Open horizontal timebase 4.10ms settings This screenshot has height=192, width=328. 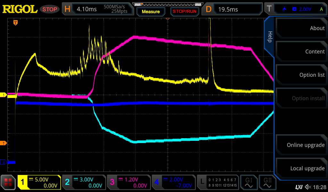98,9
